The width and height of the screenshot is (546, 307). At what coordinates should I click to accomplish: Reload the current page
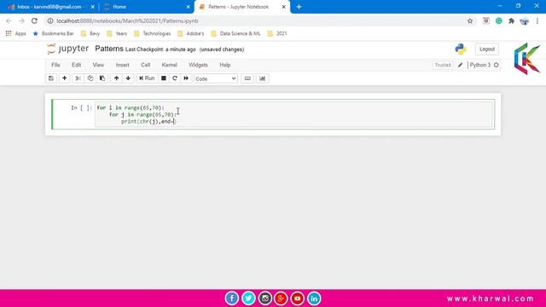pos(34,20)
